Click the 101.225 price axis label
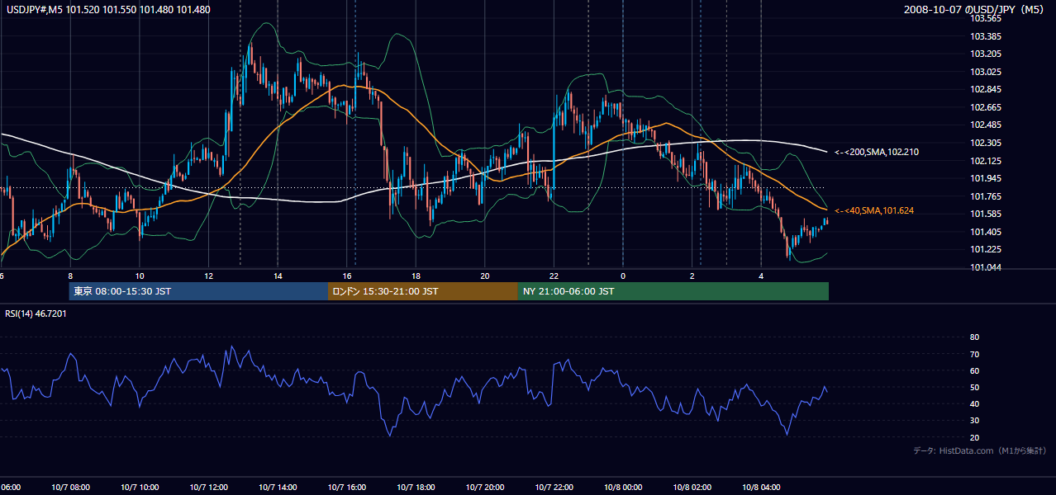Viewport: 1056px width, 495px height. pyautogui.click(x=985, y=249)
